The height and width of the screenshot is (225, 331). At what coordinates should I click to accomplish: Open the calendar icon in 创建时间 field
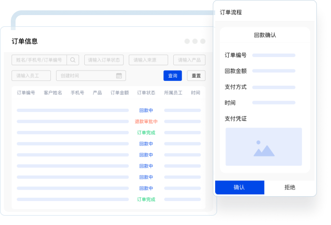click(x=119, y=76)
